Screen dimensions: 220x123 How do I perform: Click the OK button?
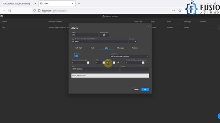[x=145, y=90]
